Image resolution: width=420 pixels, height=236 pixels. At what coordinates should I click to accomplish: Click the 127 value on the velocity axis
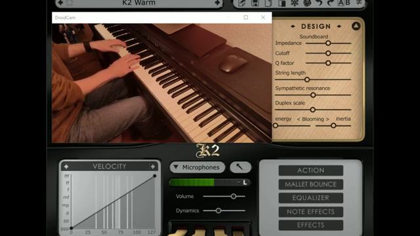click(152, 232)
